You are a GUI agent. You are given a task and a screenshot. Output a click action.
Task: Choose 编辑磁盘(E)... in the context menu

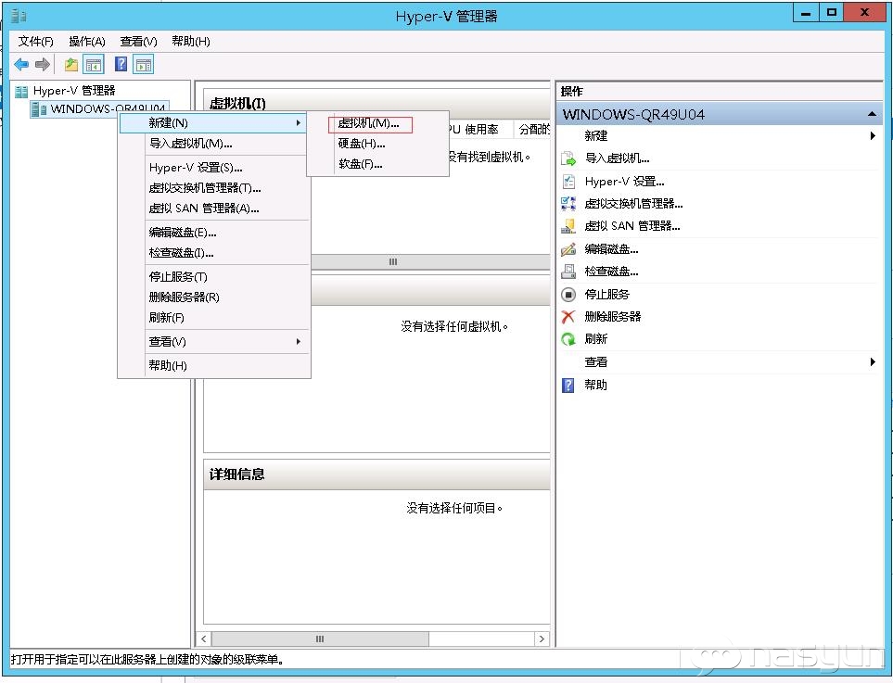click(214, 233)
